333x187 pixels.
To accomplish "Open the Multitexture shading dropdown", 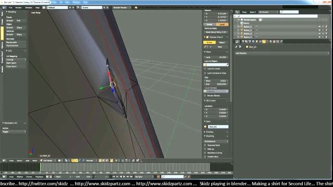I will (x=216, y=141).
